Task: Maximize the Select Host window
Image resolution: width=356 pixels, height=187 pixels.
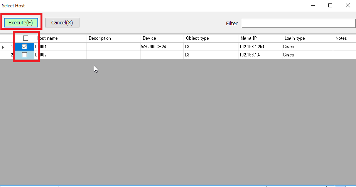Action: [x=330, y=5]
